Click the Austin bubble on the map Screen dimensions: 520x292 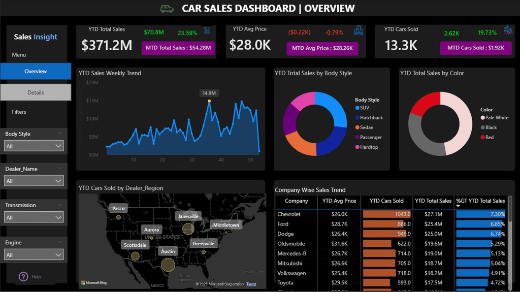(x=168, y=264)
